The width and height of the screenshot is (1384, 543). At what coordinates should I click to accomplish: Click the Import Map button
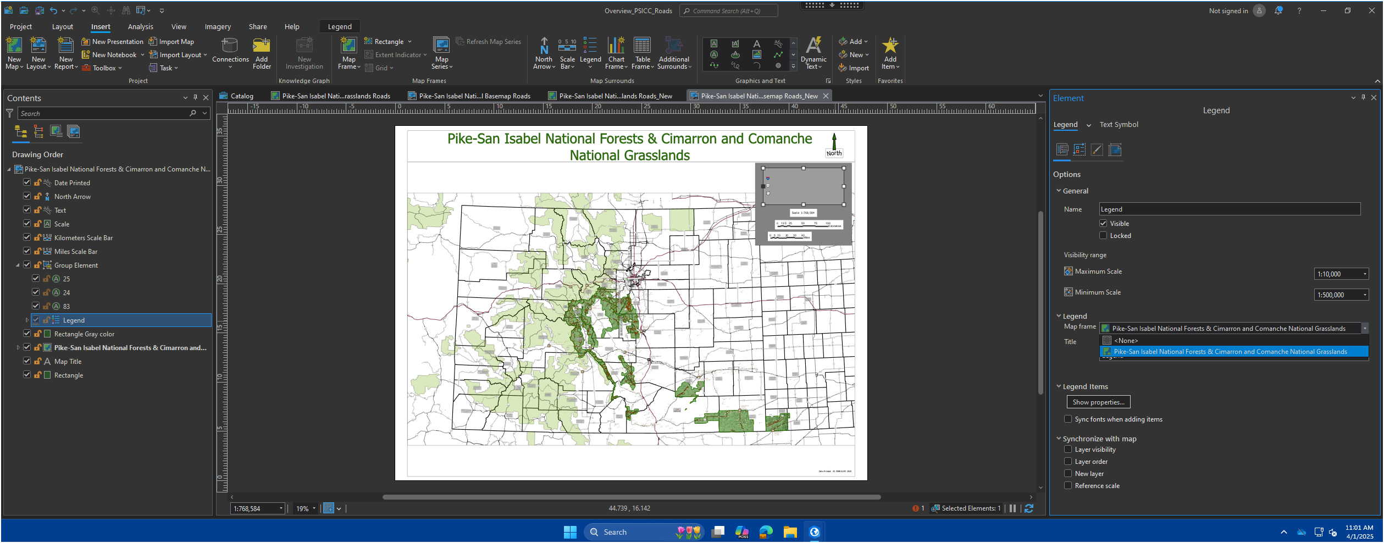point(171,42)
